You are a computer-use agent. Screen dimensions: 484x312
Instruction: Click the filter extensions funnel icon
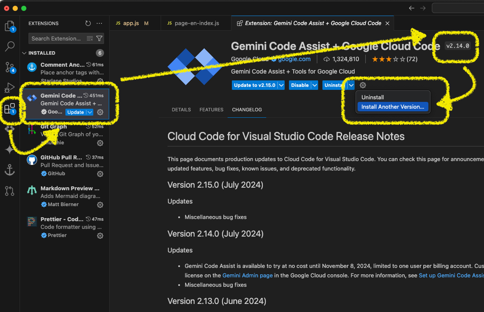pyautogui.click(x=99, y=38)
